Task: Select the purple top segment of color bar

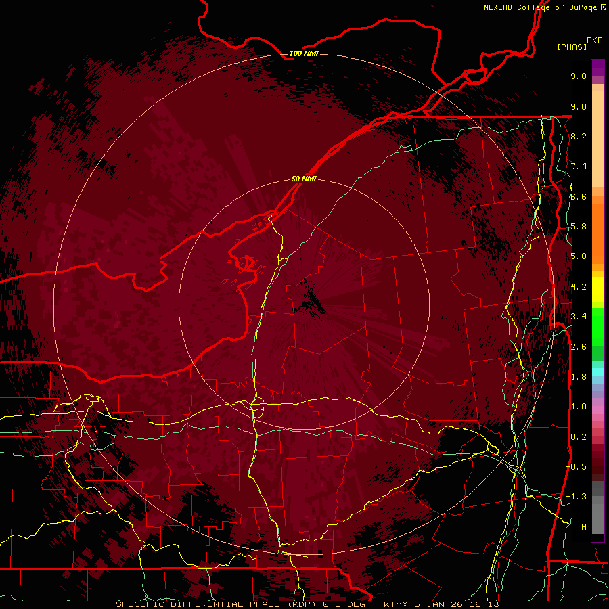Action: click(x=597, y=68)
